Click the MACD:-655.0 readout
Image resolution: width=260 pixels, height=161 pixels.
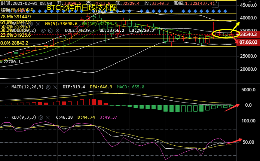click(x=131, y=87)
